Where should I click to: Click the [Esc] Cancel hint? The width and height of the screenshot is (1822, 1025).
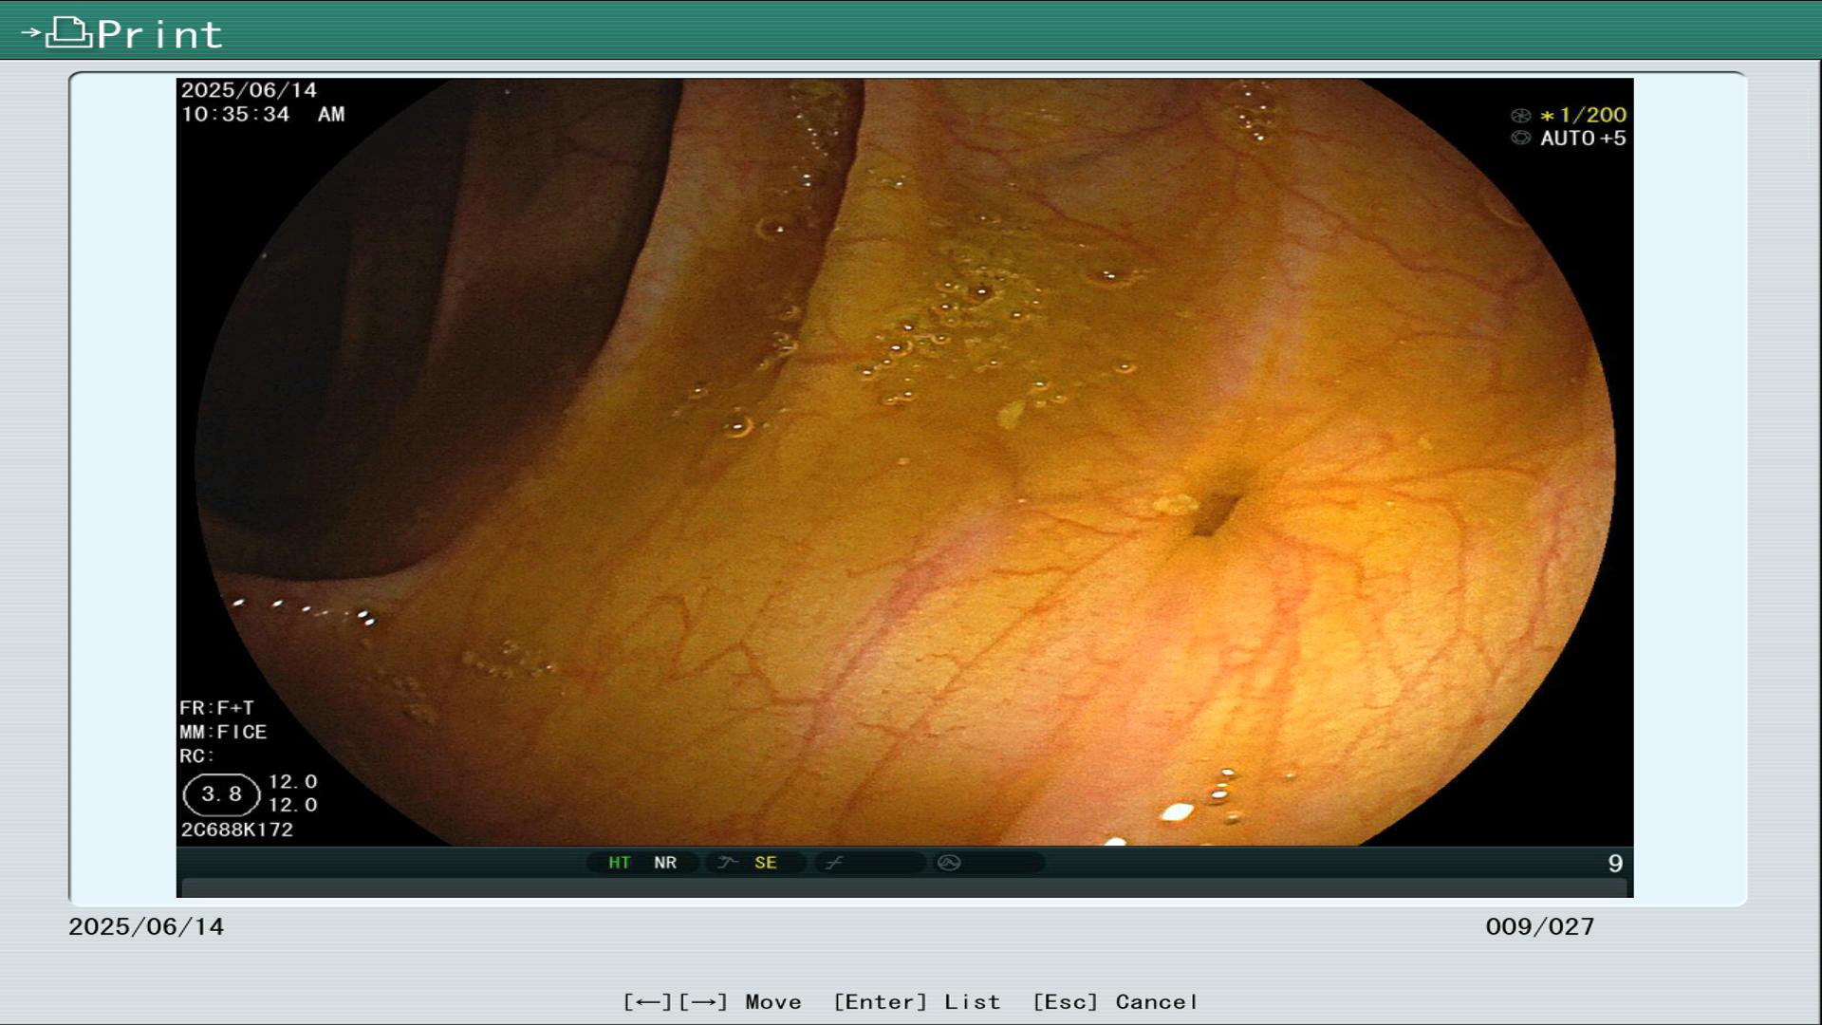point(1115,1002)
